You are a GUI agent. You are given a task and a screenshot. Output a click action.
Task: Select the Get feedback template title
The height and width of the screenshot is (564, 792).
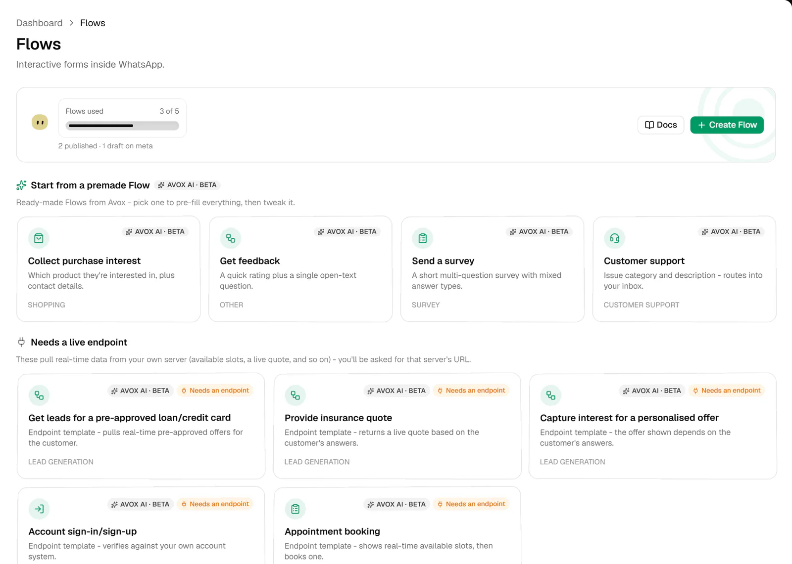pos(250,261)
